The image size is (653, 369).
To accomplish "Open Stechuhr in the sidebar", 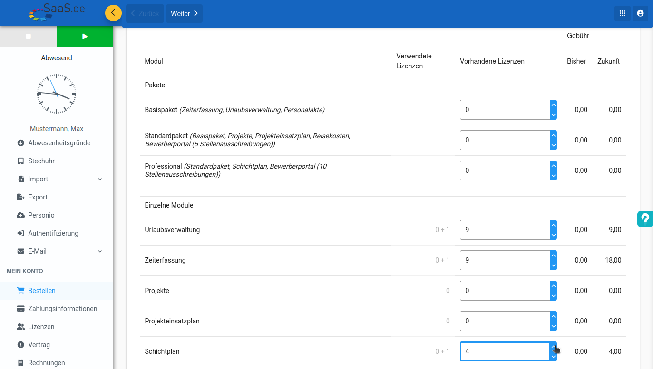I will coord(41,161).
